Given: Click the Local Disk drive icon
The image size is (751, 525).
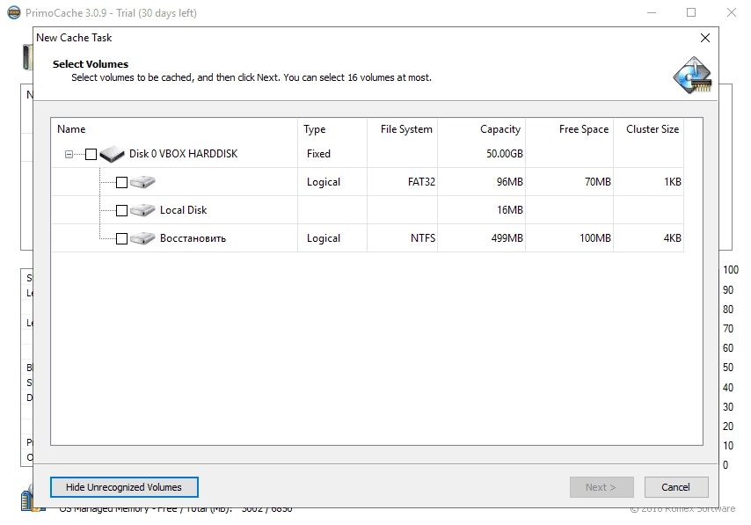Looking at the screenshot, I should click(142, 210).
